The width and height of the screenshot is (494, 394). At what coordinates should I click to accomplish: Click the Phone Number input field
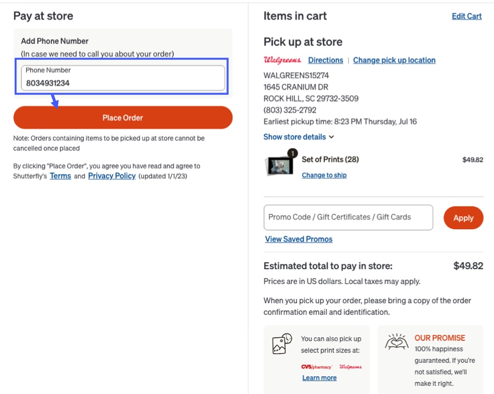123,78
